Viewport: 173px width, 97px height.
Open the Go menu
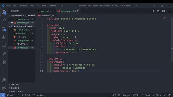[x=38, y=6]
